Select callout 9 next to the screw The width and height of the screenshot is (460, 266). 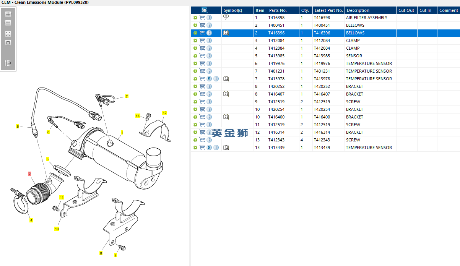pos(115,255)
